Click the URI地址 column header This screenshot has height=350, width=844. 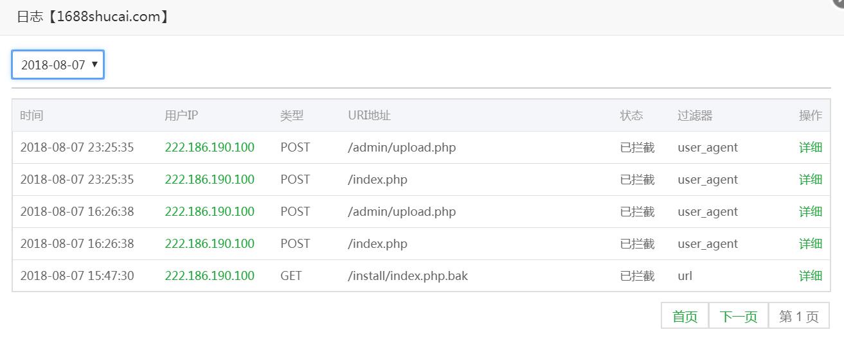pyautogui.click(x=369, y=116)
